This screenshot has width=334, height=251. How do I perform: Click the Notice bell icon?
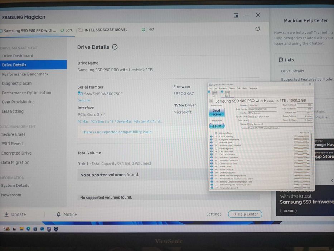(59, 214)
